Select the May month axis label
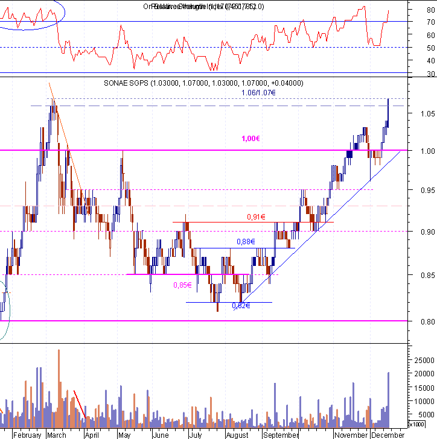The width and height of the screenshot is (437, 439). coord(124,435)
